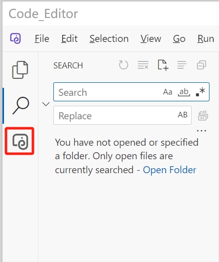Collapse the Replace field chevron
Screen dimensions: 219x262
click(x=46, y=104)
